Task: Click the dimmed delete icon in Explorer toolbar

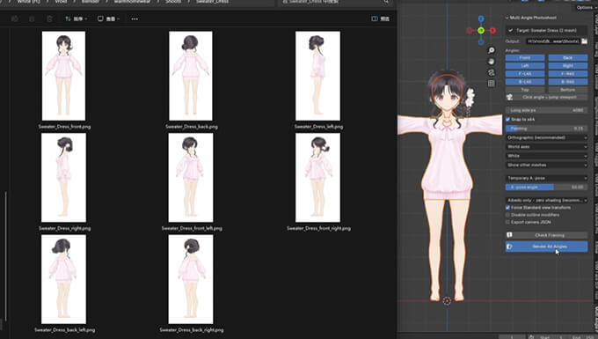Action: pyautogui.click(x=49, y=18)
